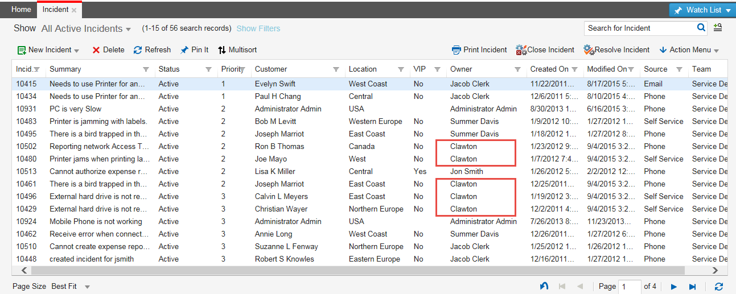Click the Print Incident icon
The width and height of the screenshot is (736, 294).
(457, 50)
